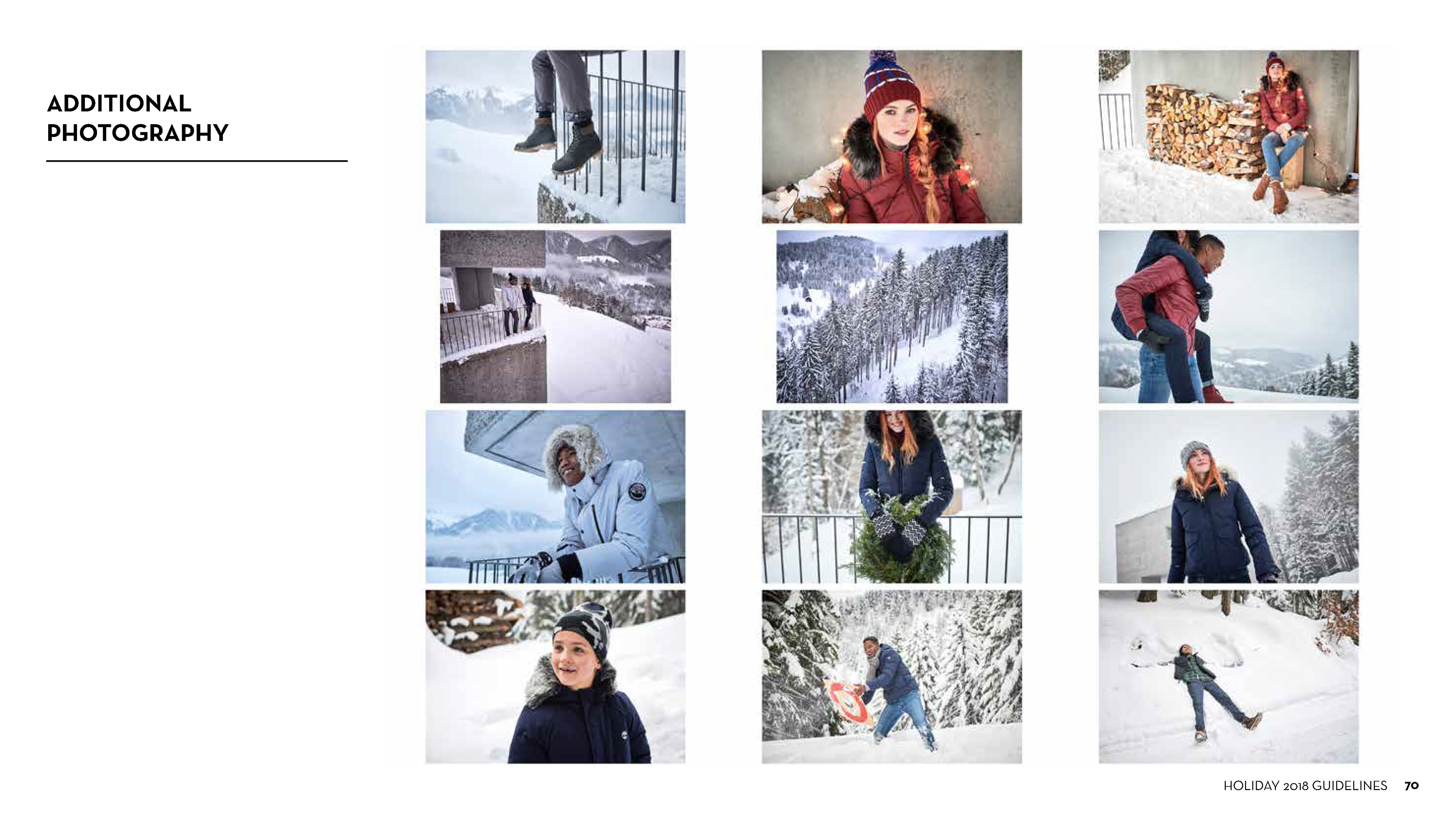Screen dimensions: 1444x813
Task: Open the woman in gray beanie photo
Action: click(x=1228, y=497)
